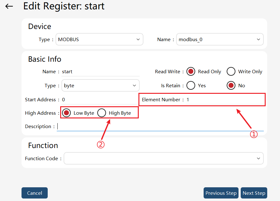
Task: Click the Start Address input field
Action: click(x=100, y=100)
